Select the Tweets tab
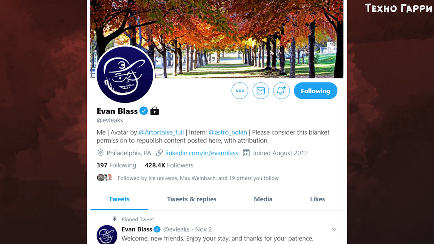Viewport: 434px width, 244px height. tap(119, 199)
